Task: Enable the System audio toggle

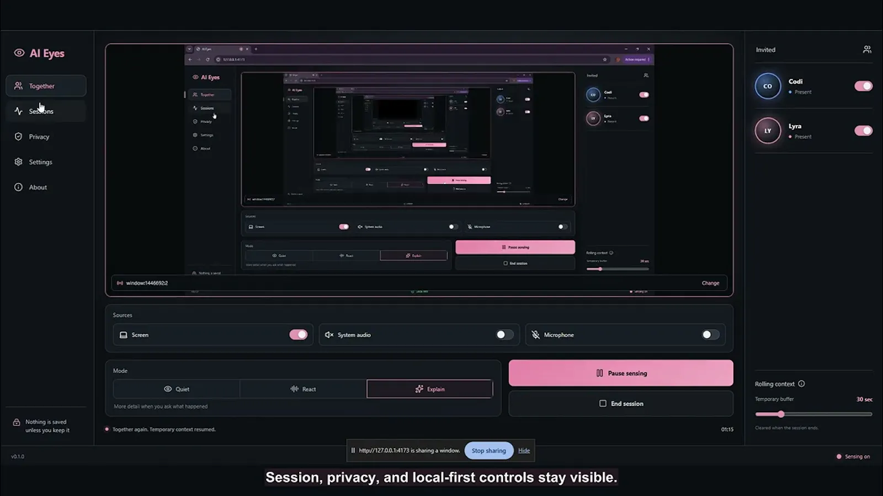Action: 504,335
